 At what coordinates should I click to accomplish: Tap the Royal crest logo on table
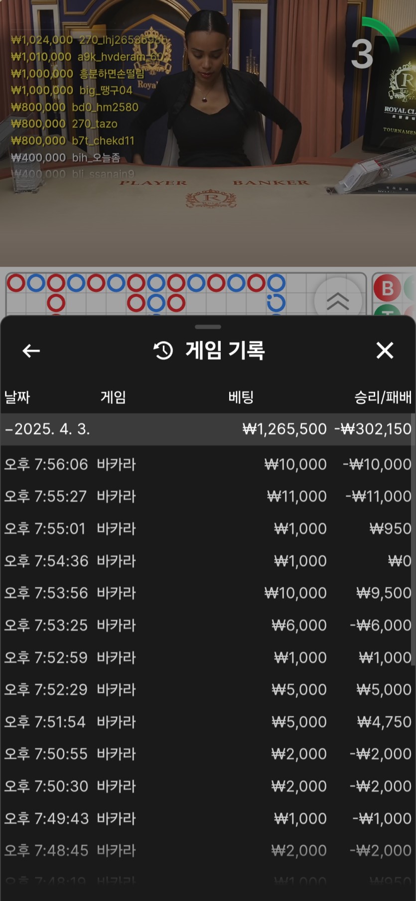click(211, 199)
